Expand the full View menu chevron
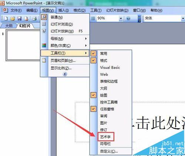 click(x=65, y=74)
